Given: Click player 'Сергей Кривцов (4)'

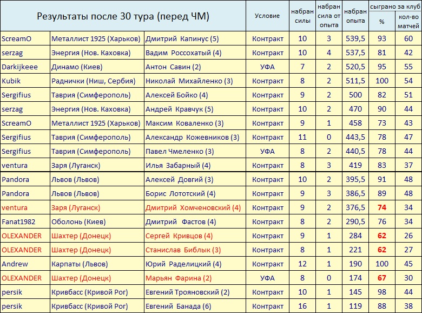Looking at the screenshot, I should pyautogui.click(x=179, y=236).
